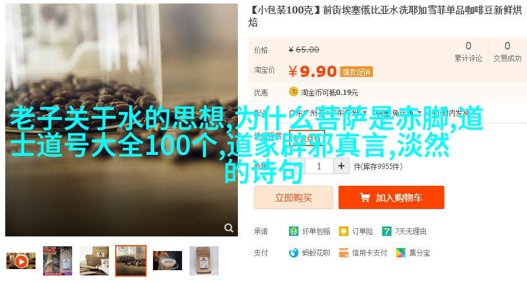Open 交易成功 transaction count
The height and width of the screenshot is (283, 527).
click(x=507, y=52)
